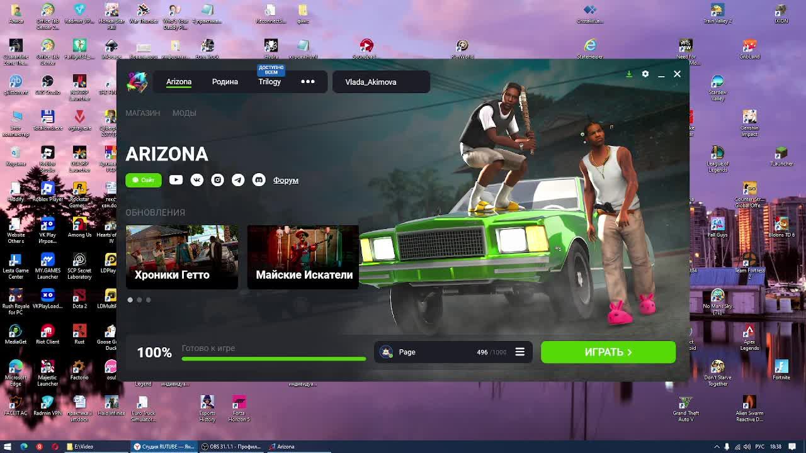This screenshot has height=453, width=806.
Task: Open Among Us desktop shortcut
Action: (x=79, y=227)
